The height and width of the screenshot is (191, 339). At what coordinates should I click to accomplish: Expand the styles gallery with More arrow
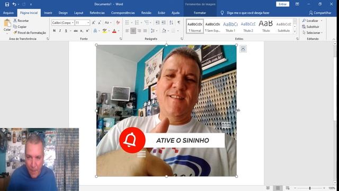click(295, 32)
